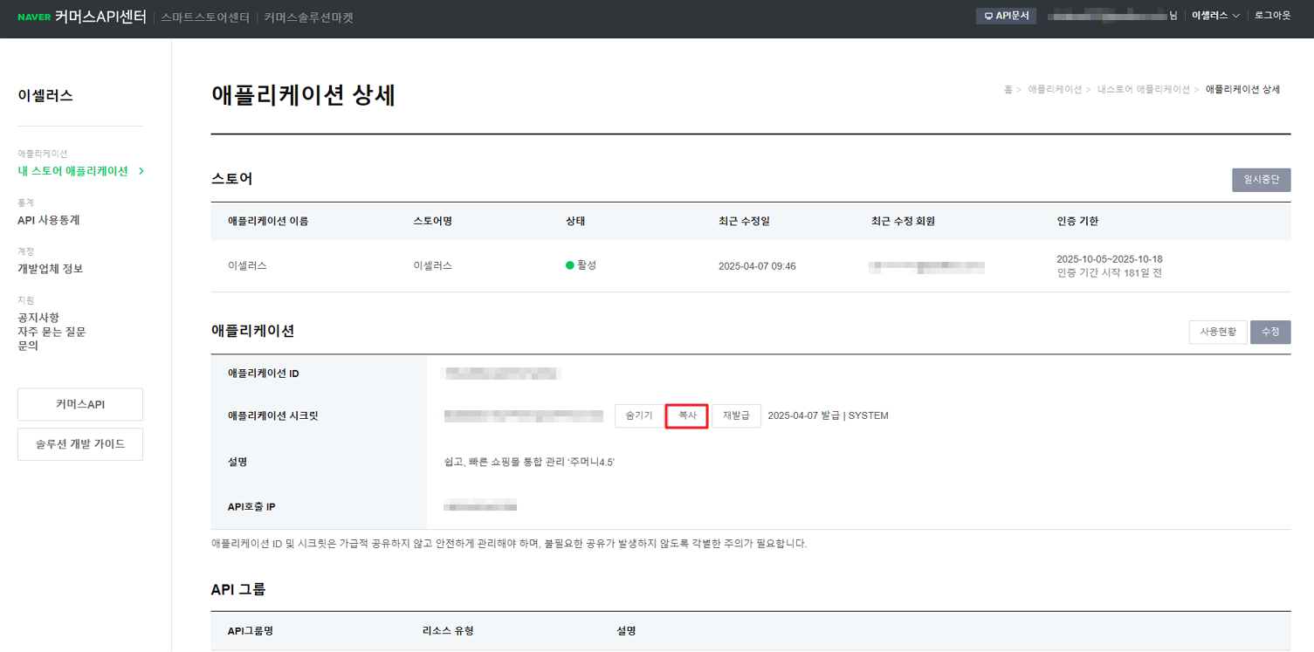Click the 이셀러스 title in sidebar
This screenshot has height=652, width=1314.
point(45,96)
